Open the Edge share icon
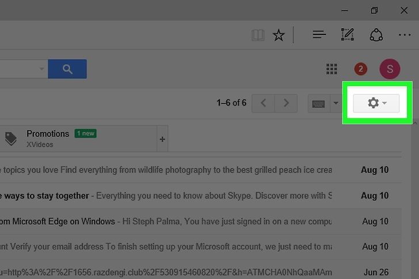419x279 pixels. click(376, 36)
